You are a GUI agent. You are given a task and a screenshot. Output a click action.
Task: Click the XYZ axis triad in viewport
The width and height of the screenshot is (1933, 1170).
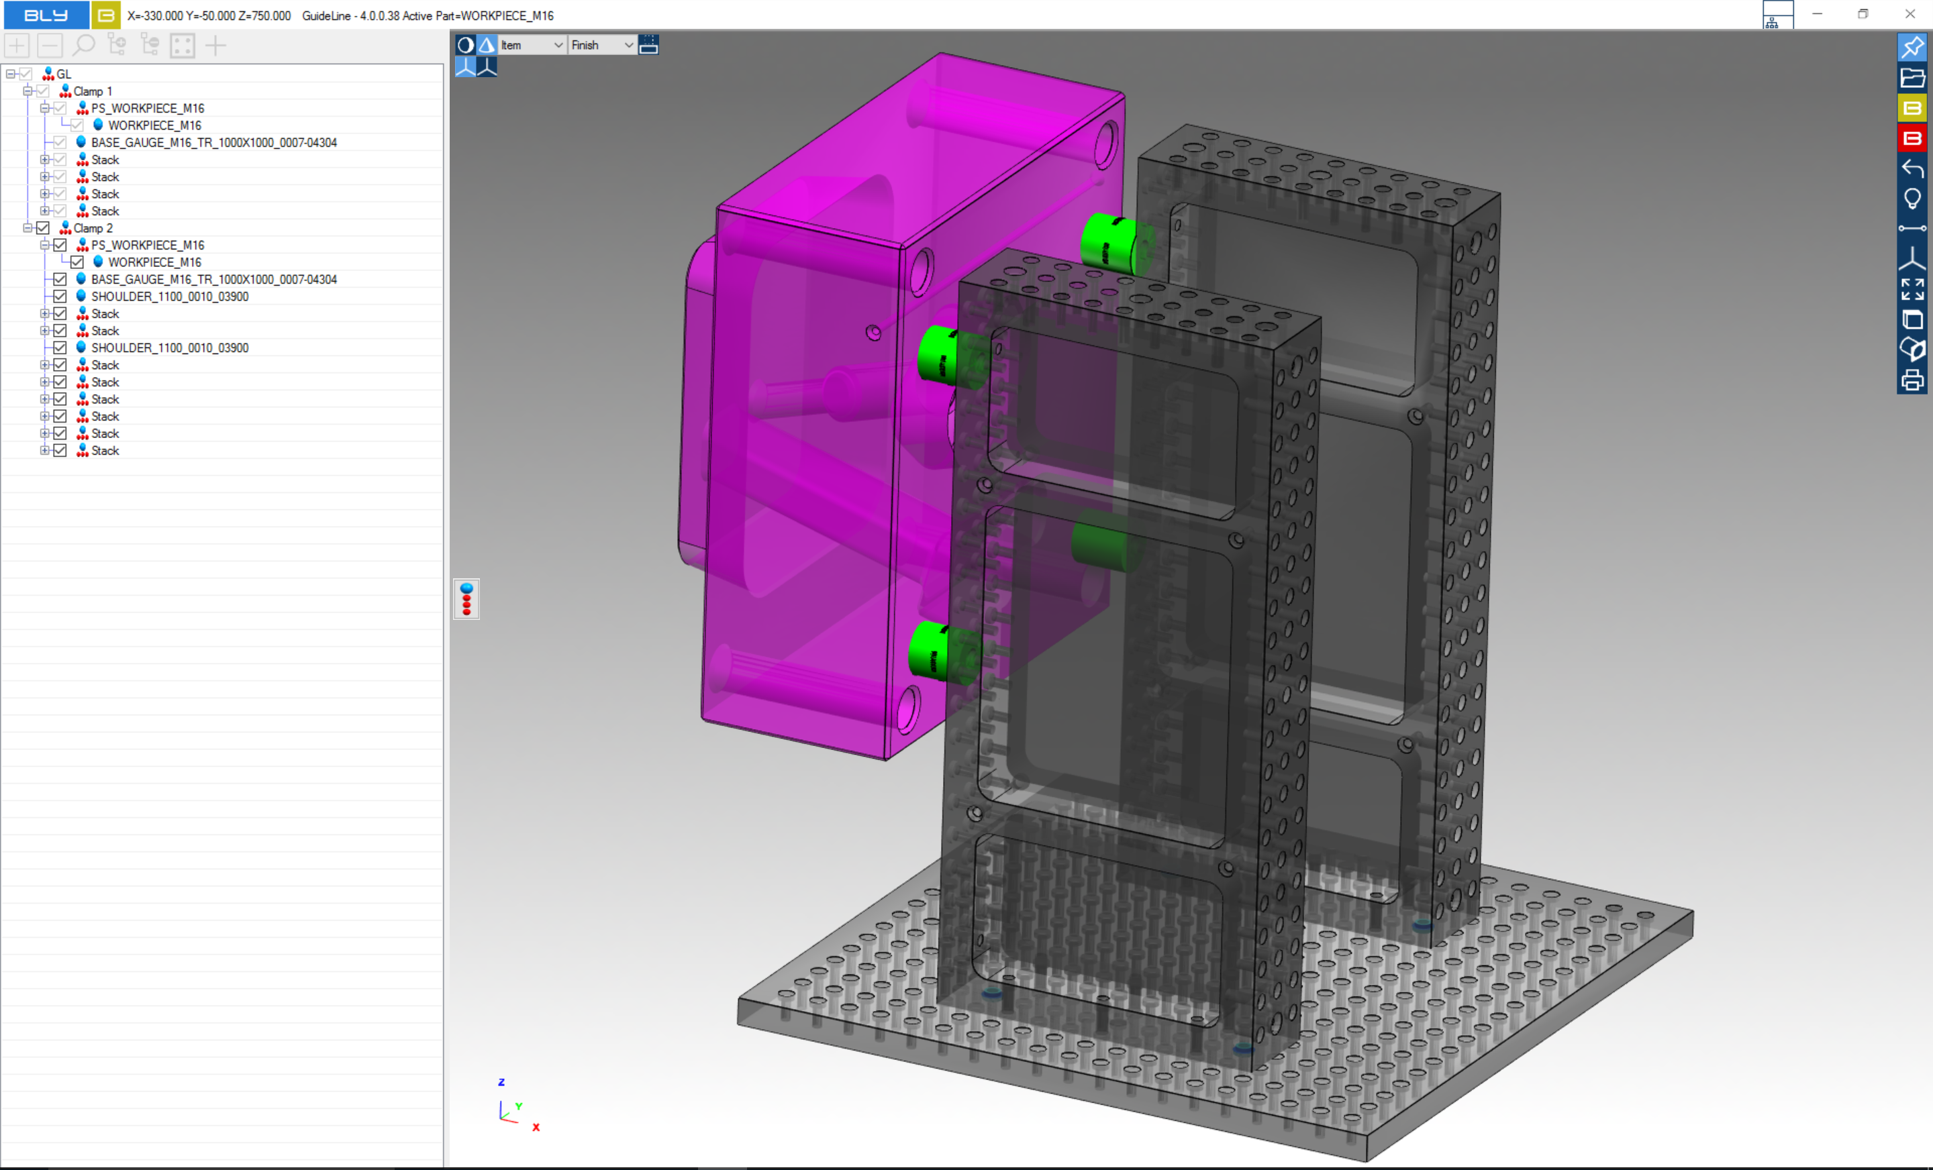pos(519,1106)
